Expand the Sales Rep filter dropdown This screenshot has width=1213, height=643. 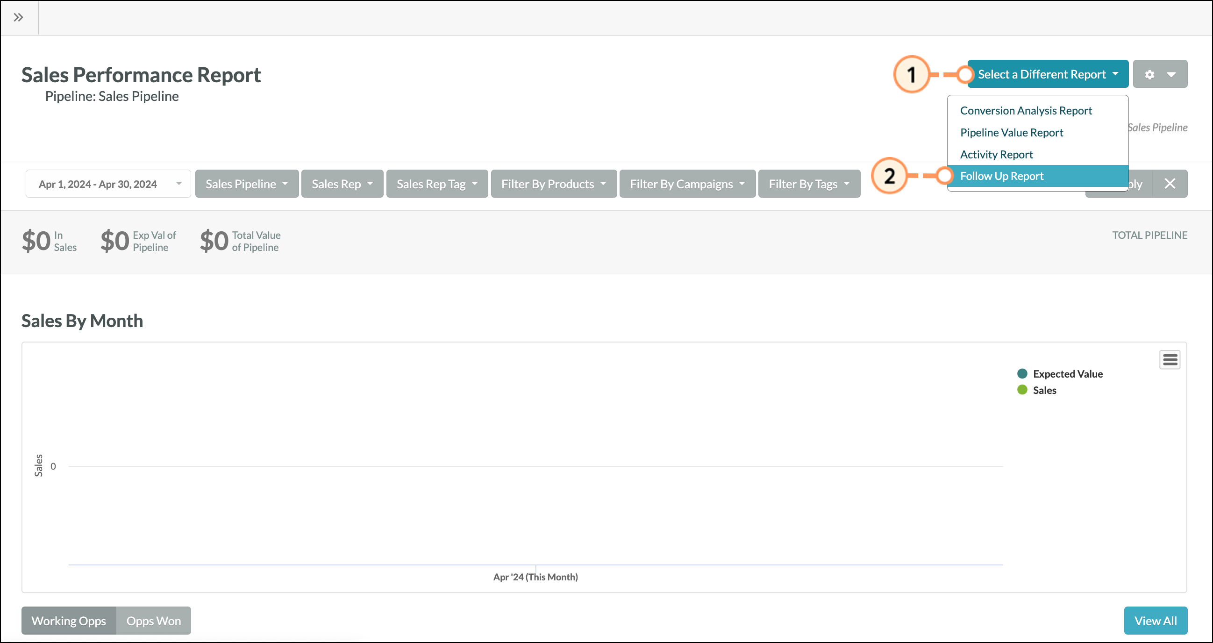pyautogui.click(x=342, y=184)
